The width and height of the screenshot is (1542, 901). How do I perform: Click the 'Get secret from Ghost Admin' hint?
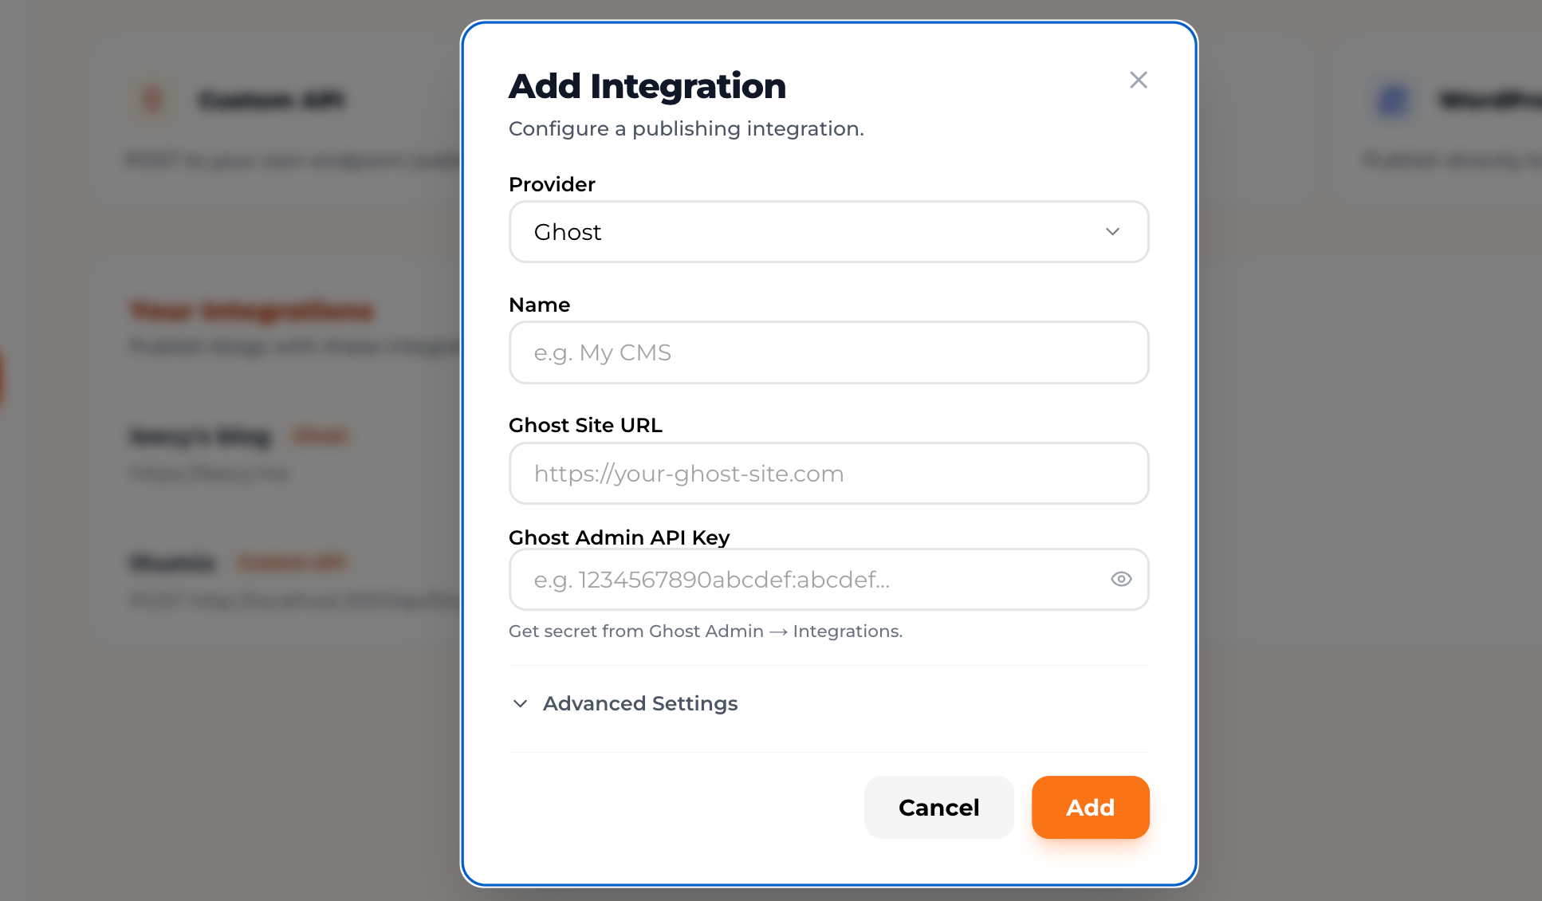pyautogui.click(x=705, y=631)
